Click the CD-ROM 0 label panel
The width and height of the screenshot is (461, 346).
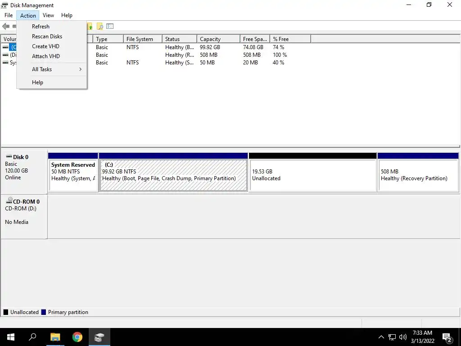(24, 217)
